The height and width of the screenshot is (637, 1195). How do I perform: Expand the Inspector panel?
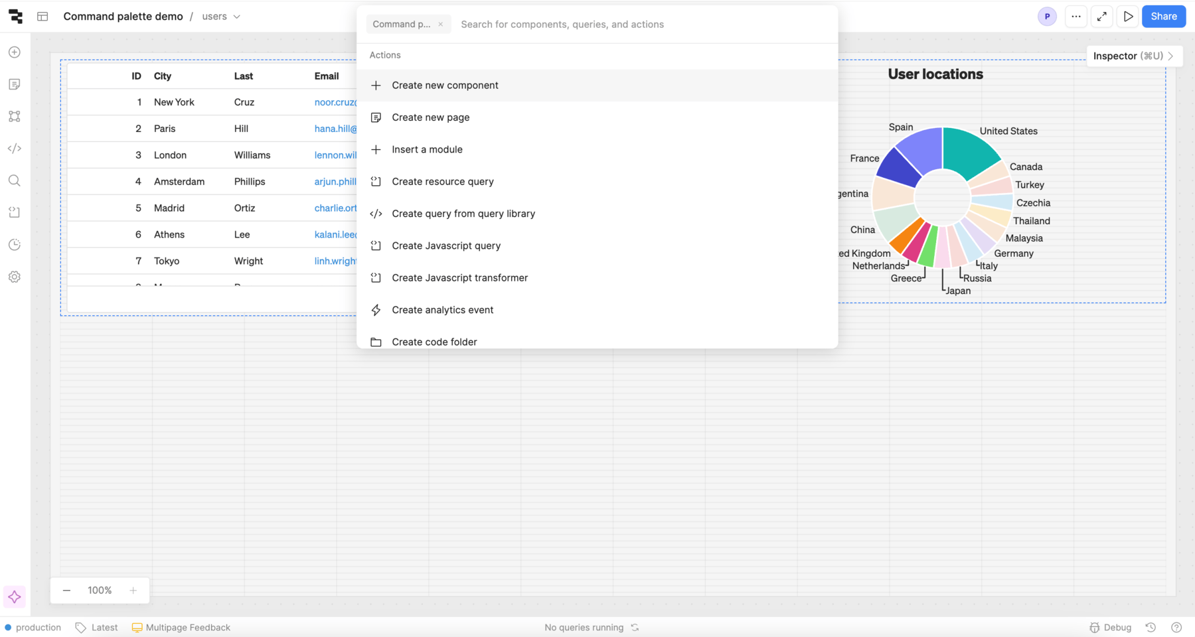point(1134,56)
